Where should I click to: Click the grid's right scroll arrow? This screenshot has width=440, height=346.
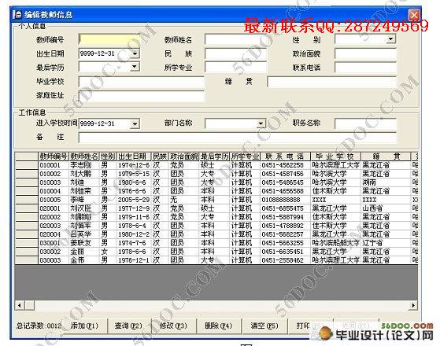[x=413, y=305]
